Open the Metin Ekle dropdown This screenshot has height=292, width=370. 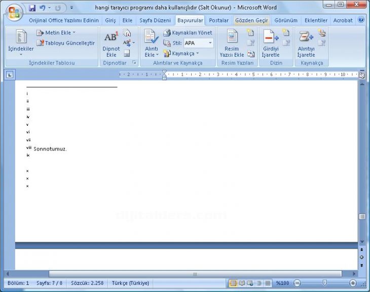click(56, 32)
